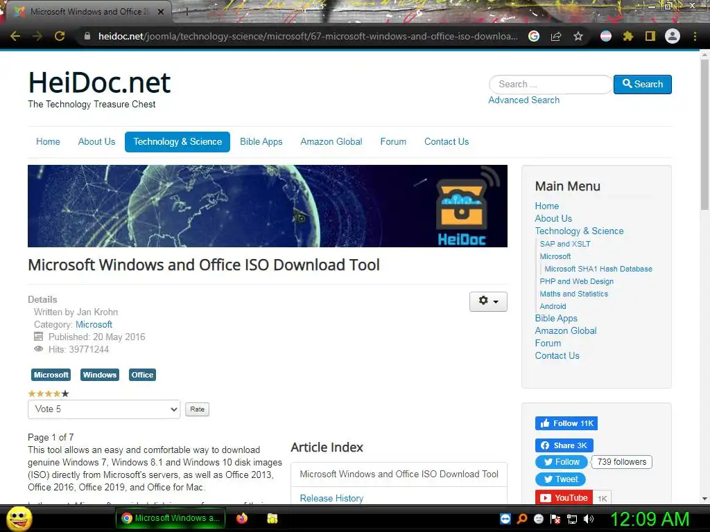Go back with the browser back arrow
Image resolution: width=710 pixels, height=532 pixels.
pos(15,36)
